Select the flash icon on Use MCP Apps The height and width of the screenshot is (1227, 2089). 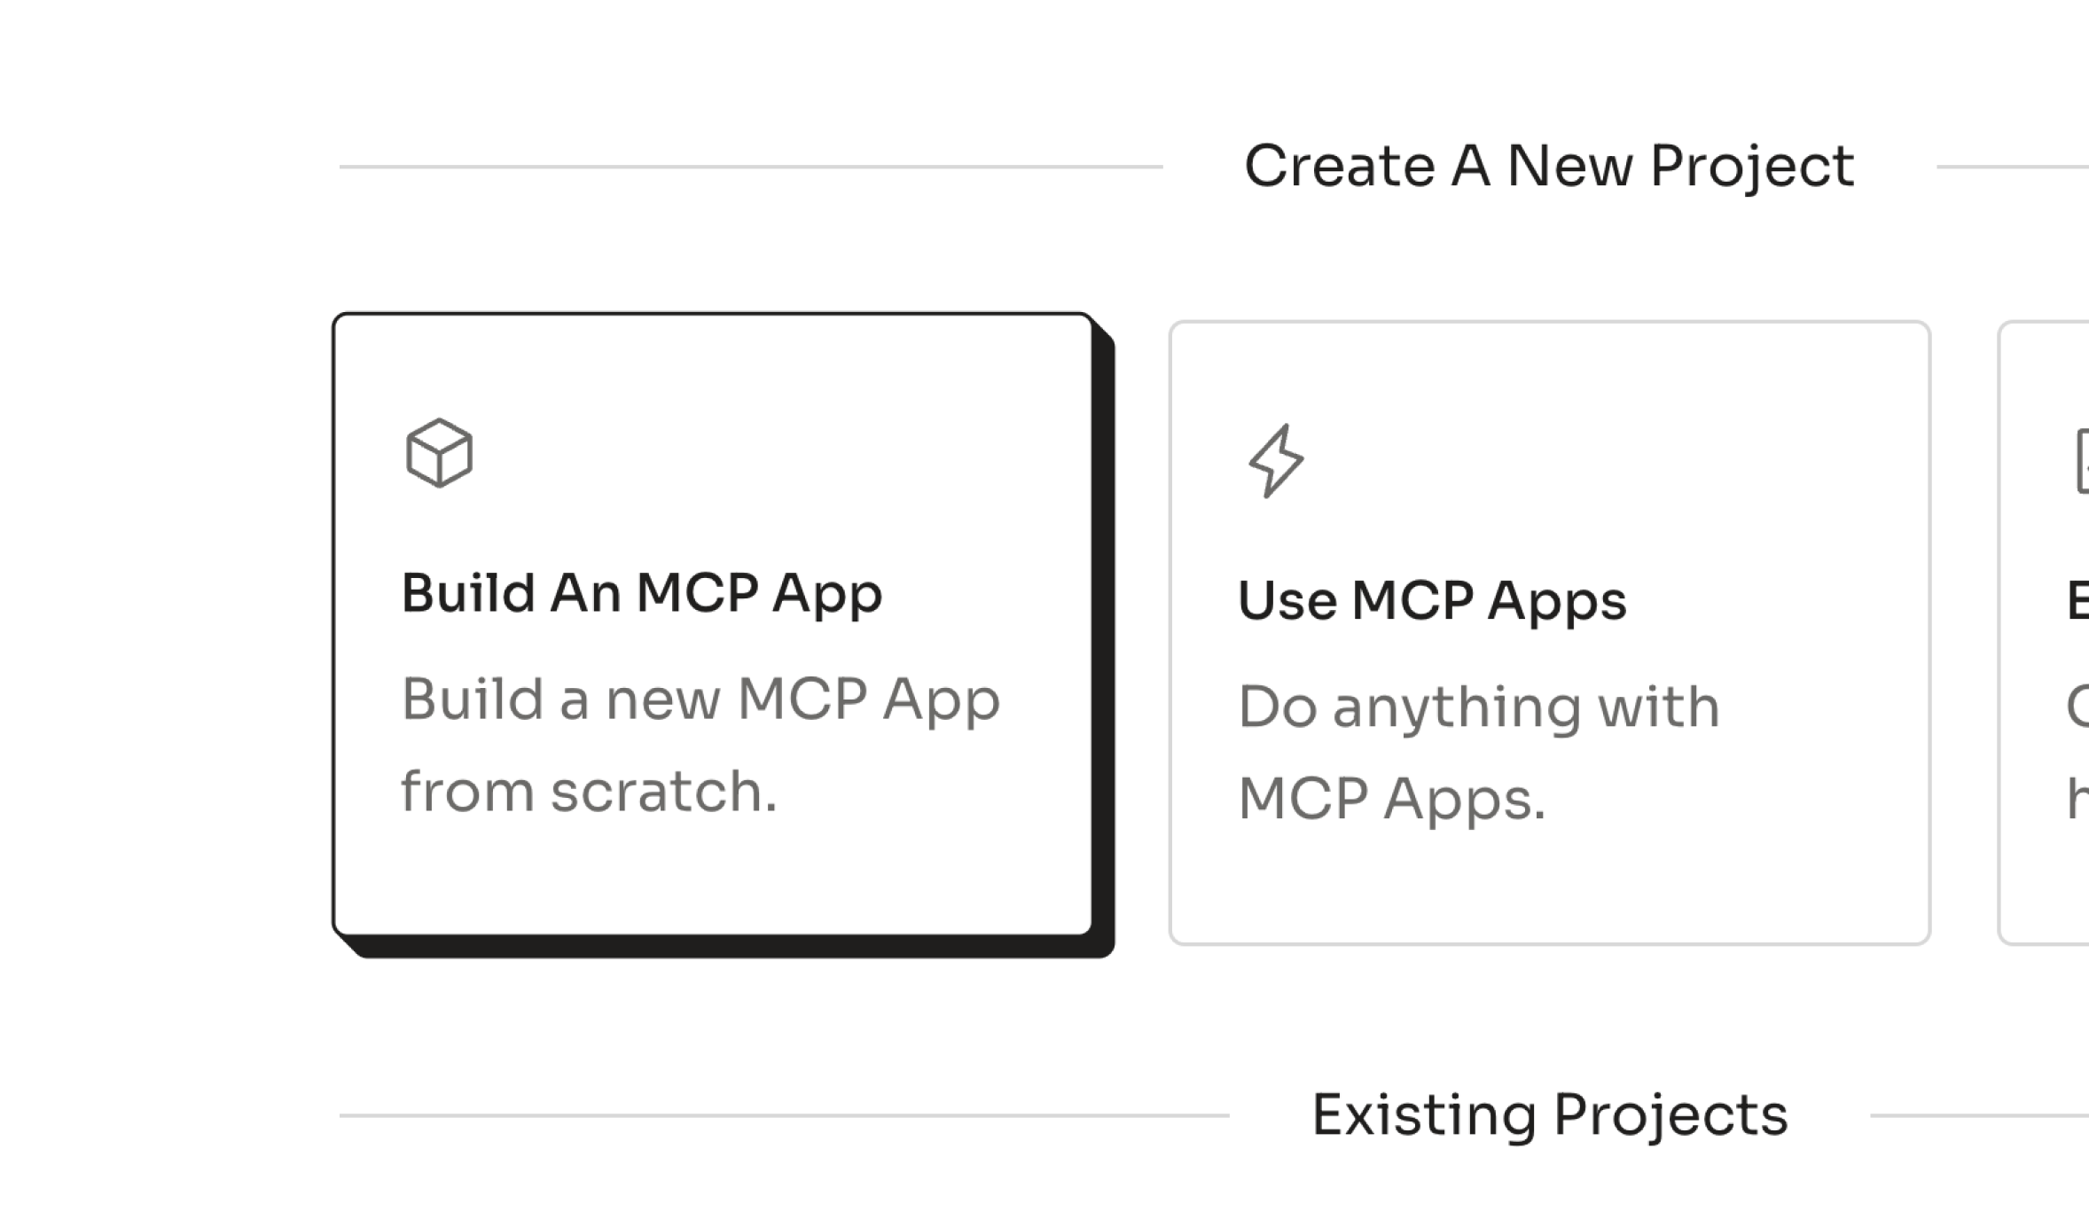click(x=1277, y=461)
